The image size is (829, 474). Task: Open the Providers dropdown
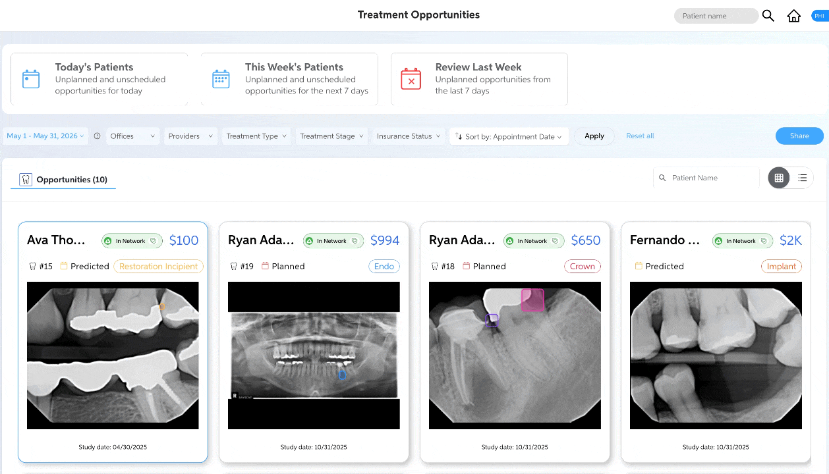(x=190, y=136)
